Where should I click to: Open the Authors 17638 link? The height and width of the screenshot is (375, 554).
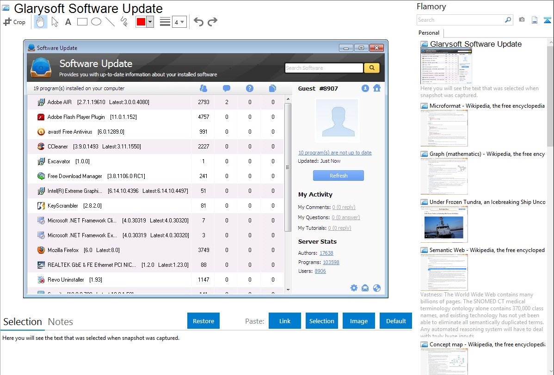coord(326,253)
